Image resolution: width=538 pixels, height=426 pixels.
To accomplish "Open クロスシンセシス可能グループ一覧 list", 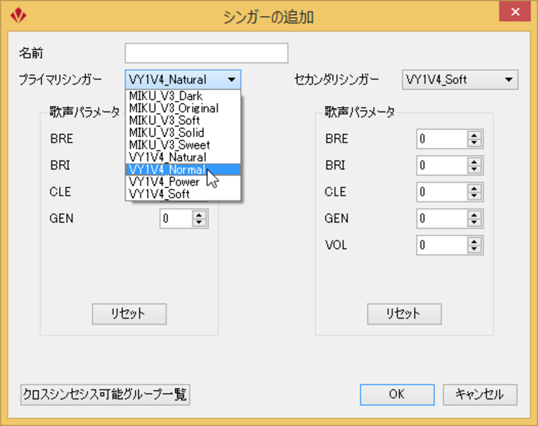I will 106,394.
